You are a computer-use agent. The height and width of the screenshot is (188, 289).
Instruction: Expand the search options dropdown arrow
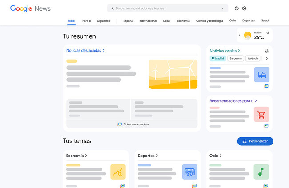click(223, 8)
